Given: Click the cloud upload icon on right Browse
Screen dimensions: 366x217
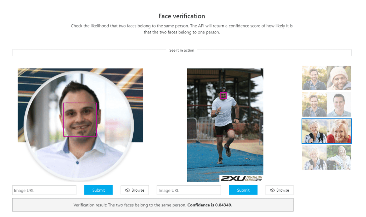Looking at the screenshot, I should click(x=272, y=190).
